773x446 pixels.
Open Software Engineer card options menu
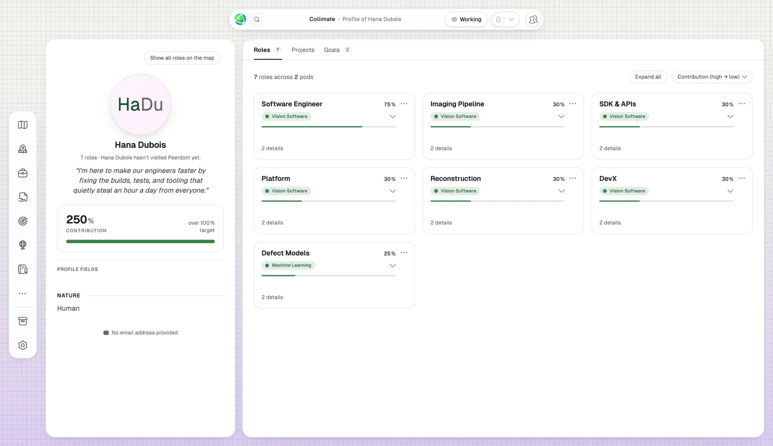404,104
